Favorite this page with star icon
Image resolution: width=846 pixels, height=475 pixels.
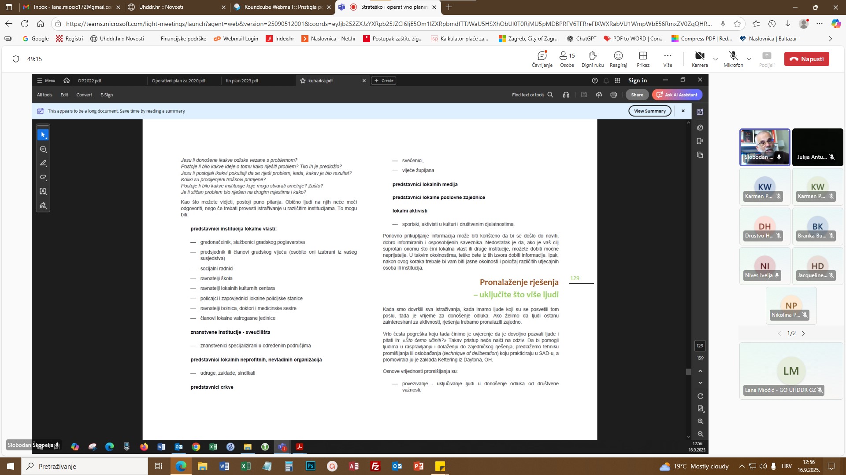pos(737,24)
